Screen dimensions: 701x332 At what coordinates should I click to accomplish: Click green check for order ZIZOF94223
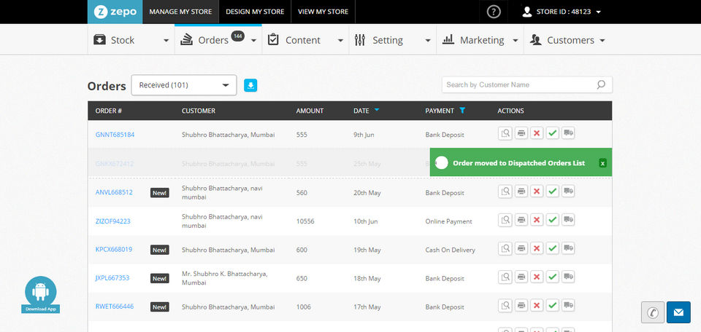click(x=553, y=220)
